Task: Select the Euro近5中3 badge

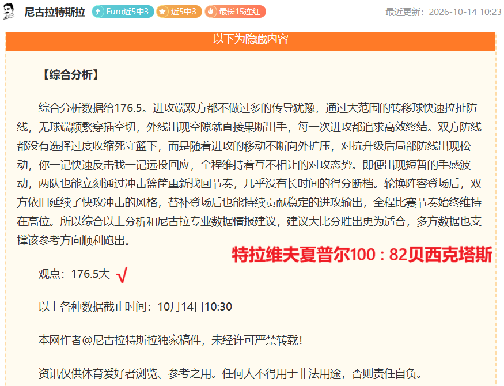Action: click(123, 12)
